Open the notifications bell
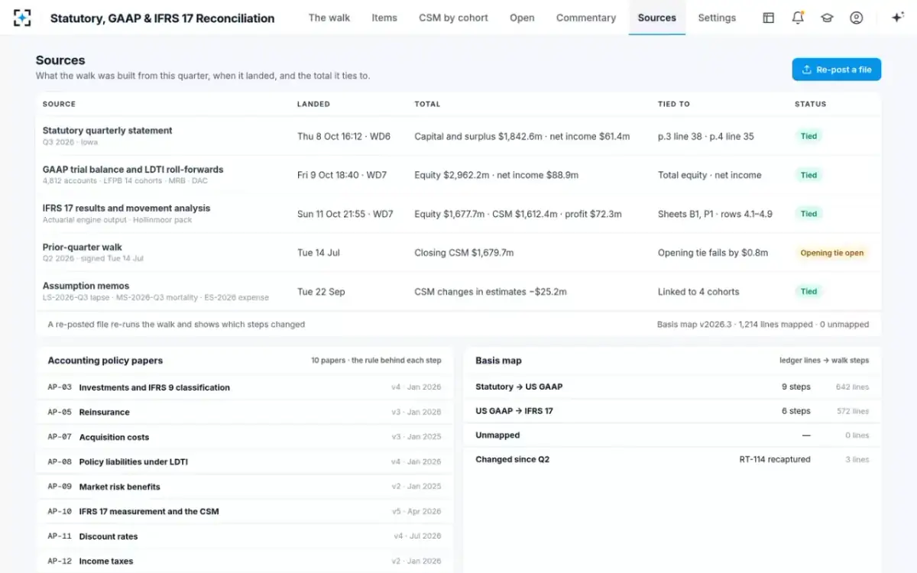This screenshot has height=573, width=917. [798, 18]
